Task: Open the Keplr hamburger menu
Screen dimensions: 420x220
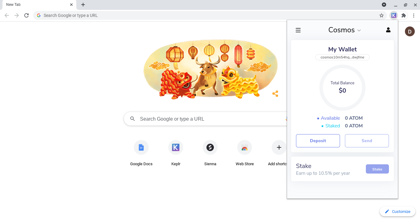Action: (x=298, y=30)
